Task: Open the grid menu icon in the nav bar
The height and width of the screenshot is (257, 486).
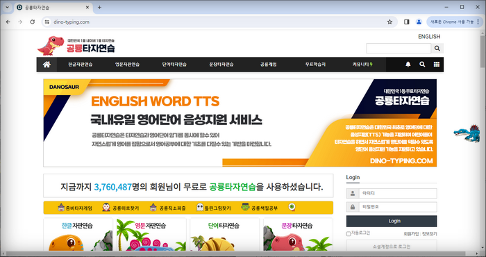Action: 437,65
